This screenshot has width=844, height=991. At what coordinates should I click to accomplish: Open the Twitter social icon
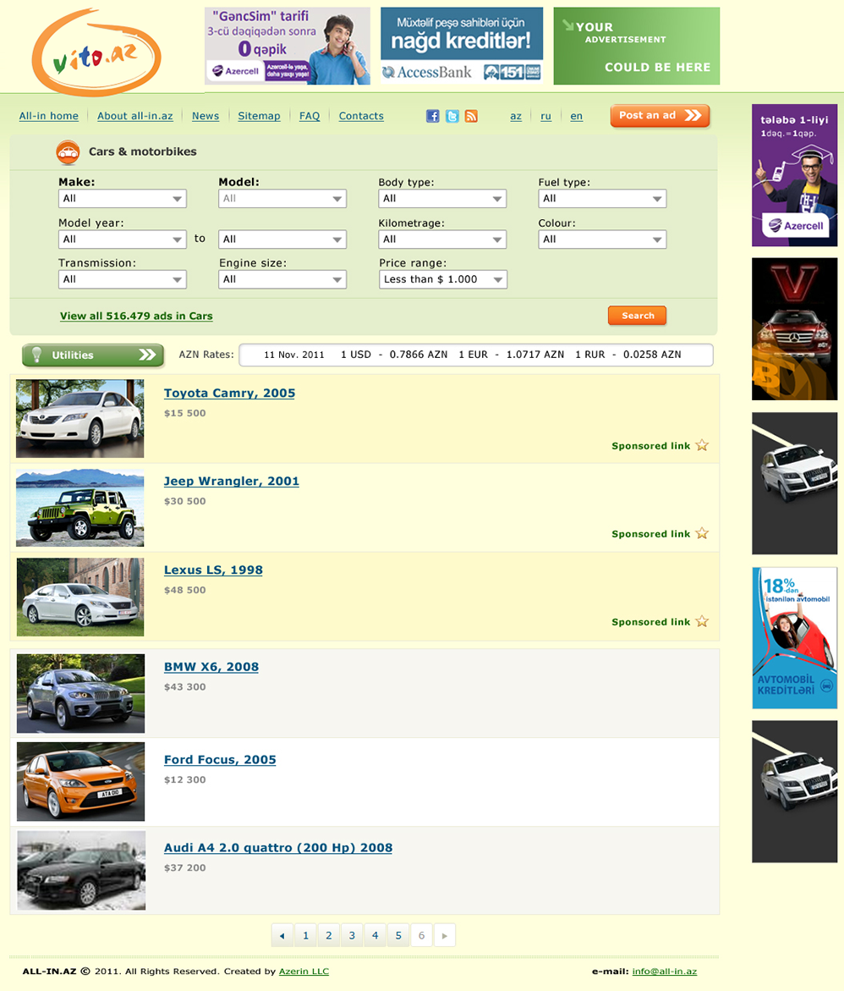tap(452, 116)
